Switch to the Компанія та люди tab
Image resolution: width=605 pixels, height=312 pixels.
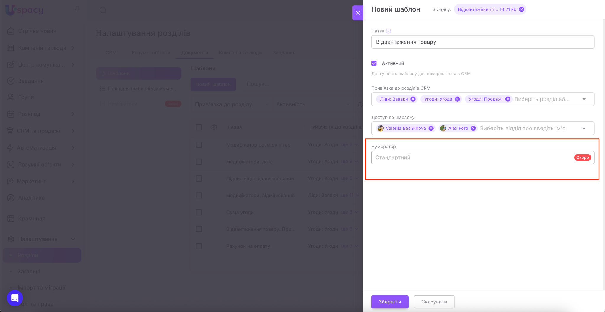click(x=240, y=52)
